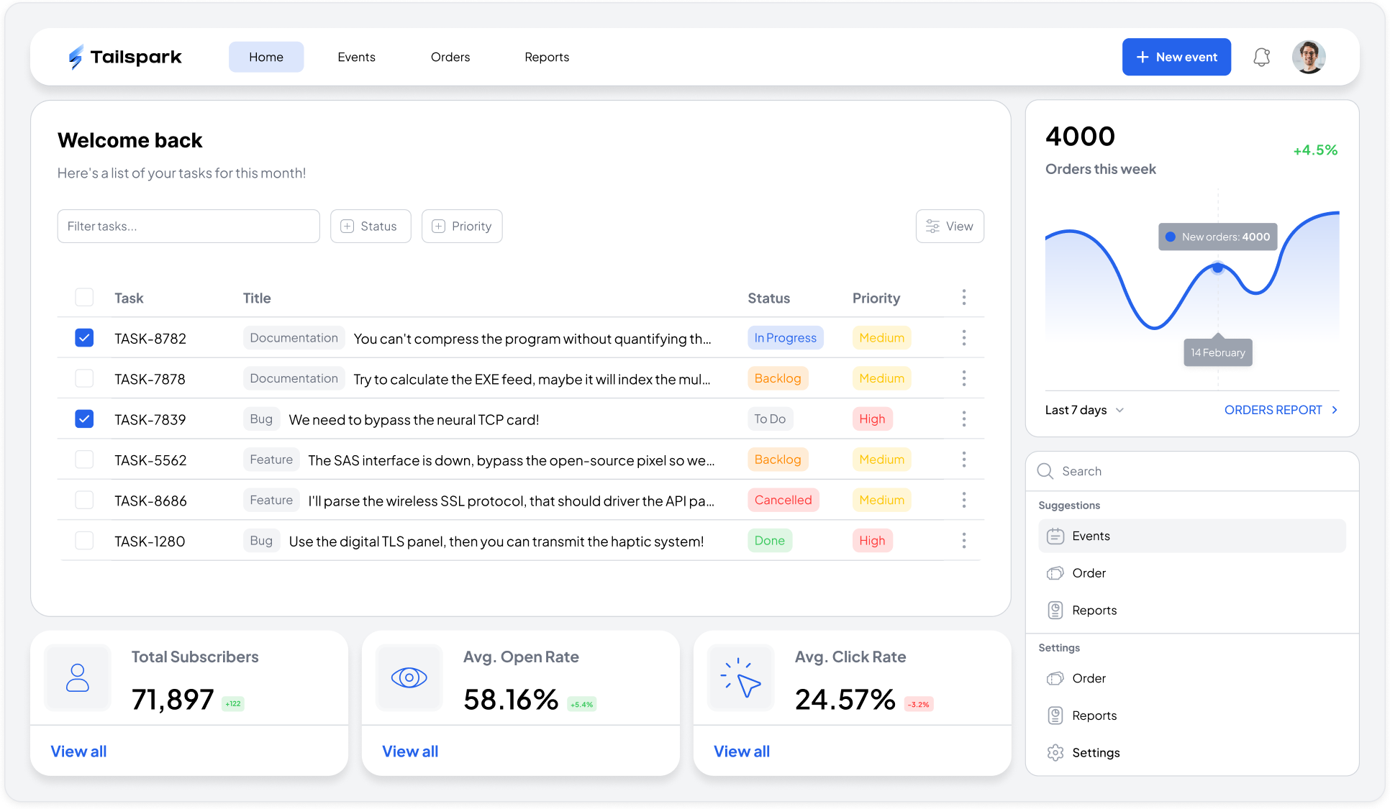Uncheck the TASK-8782 checkbox

84,337
